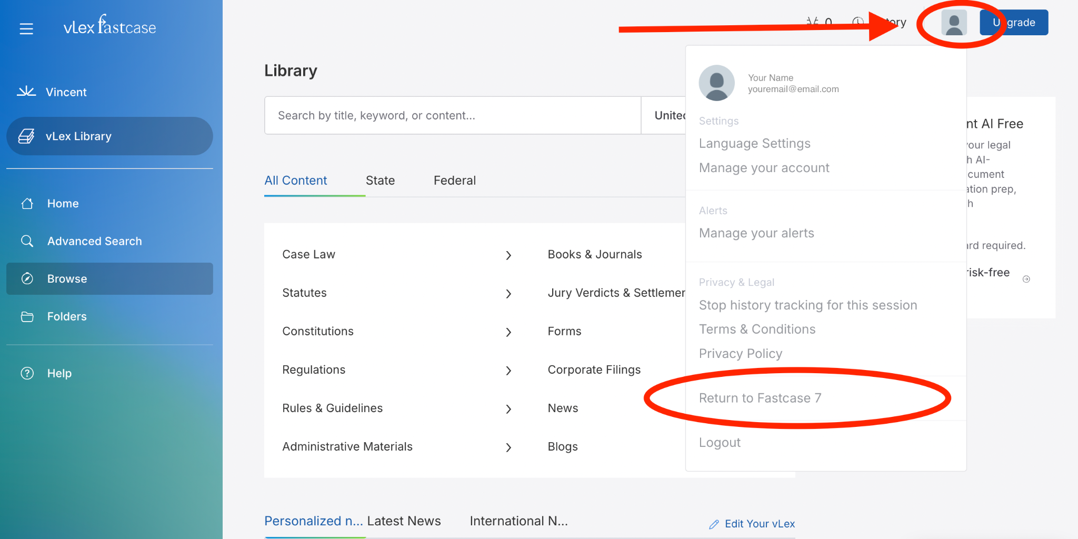Click the pencil icon by Edit Your vLex

(714, 524)
